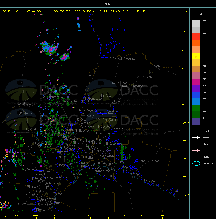216x219 pixels.
Task: Select the Villavicencio place label
Action: coord(52,97)
